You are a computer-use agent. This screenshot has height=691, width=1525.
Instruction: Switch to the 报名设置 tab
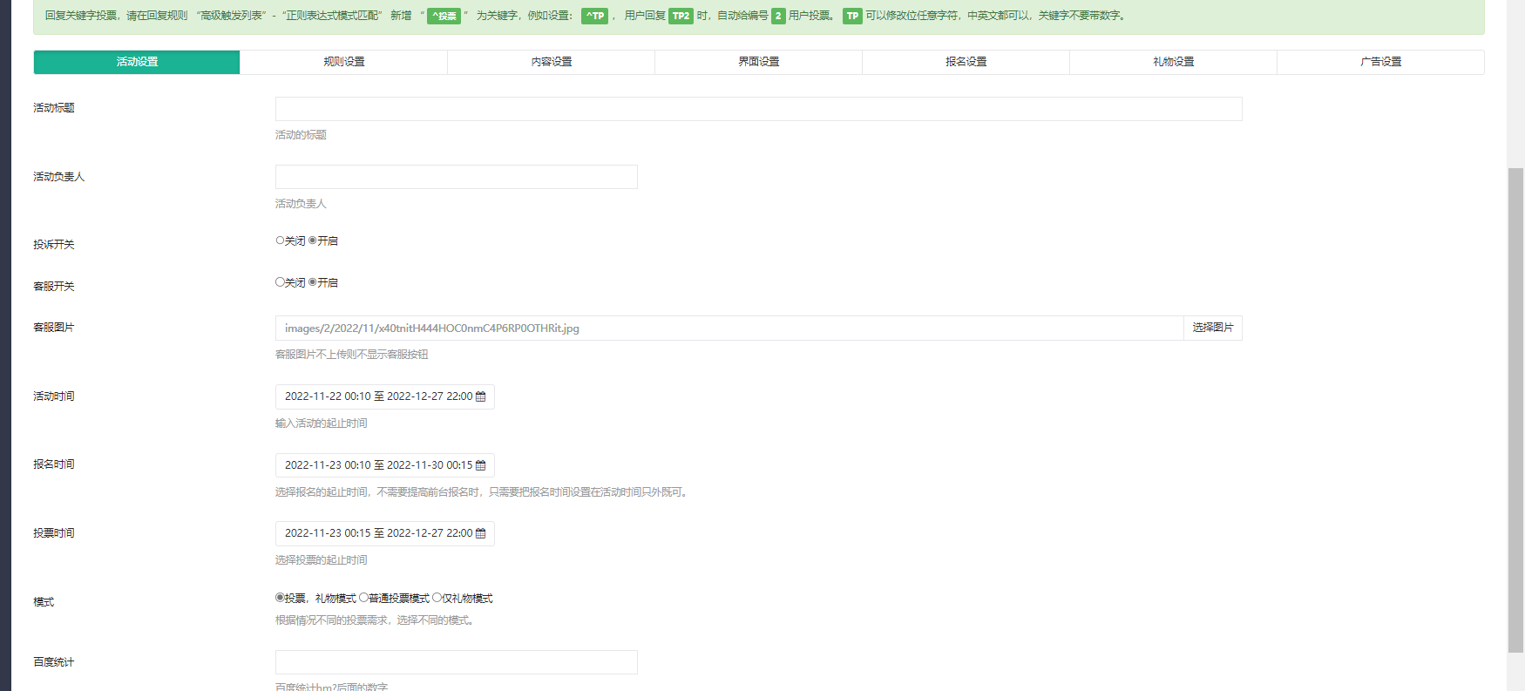966,62
